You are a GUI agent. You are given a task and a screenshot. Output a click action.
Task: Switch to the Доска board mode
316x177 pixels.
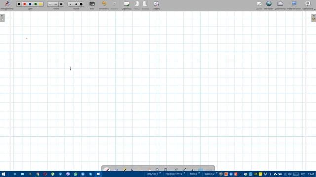click(x=259, y=5)
